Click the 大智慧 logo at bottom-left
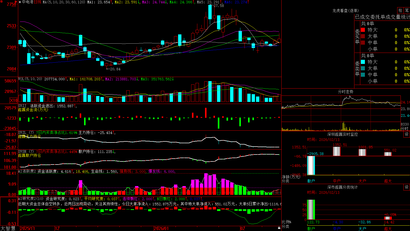410x231 pixels. coord(8,228)
